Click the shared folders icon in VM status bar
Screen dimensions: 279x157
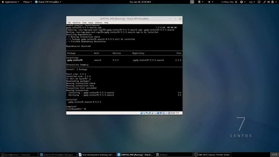click(155, 113)
